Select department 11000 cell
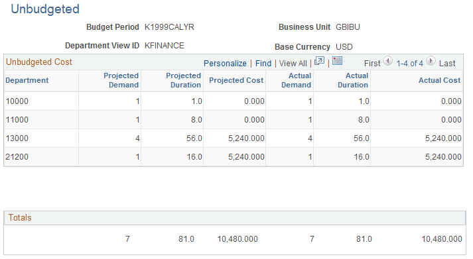 point(17,120)
